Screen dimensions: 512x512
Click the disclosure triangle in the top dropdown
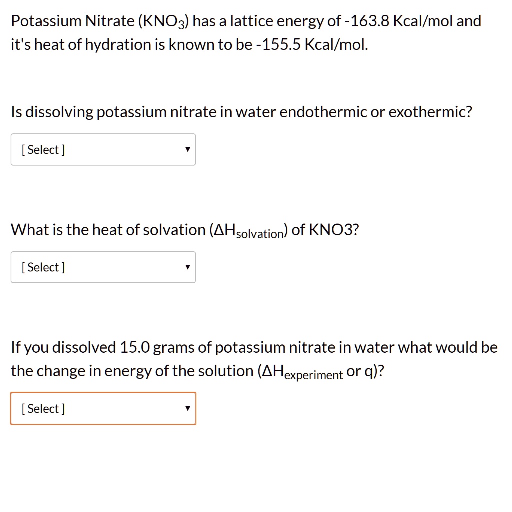[187, 149]
